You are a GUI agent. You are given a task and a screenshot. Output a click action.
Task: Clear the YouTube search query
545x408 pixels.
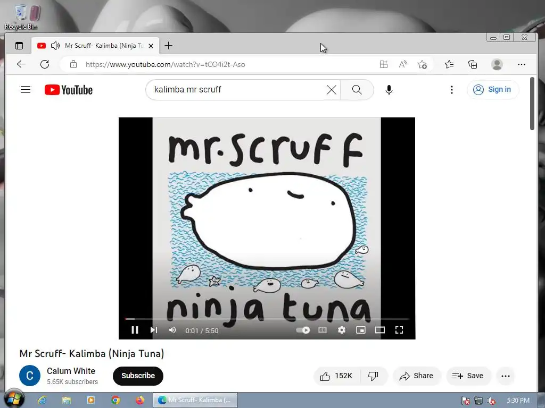(x=332, y=90)
